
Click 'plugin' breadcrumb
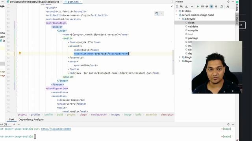point(83,114)
